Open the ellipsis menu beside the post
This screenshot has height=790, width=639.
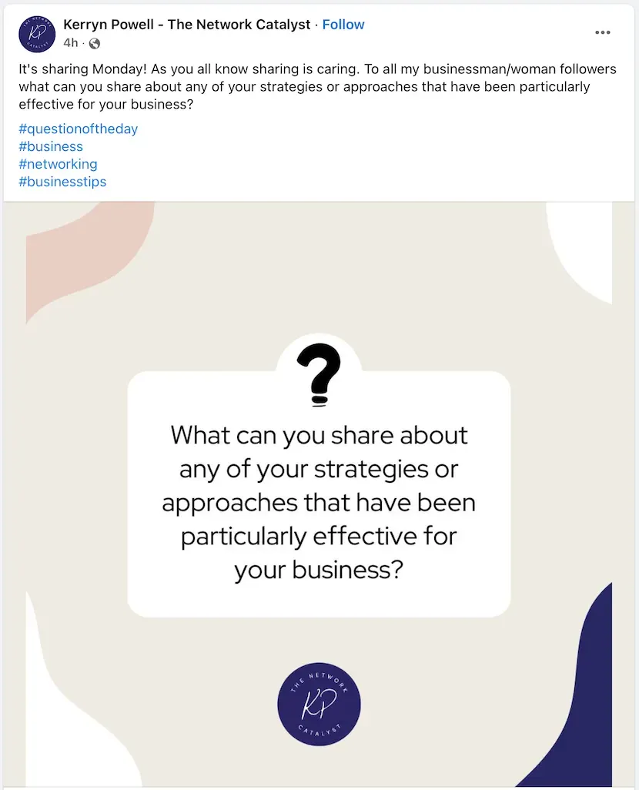603,32
